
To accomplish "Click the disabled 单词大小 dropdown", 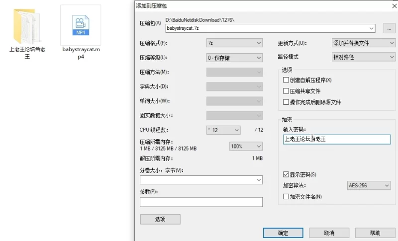I will coord(234,101).
